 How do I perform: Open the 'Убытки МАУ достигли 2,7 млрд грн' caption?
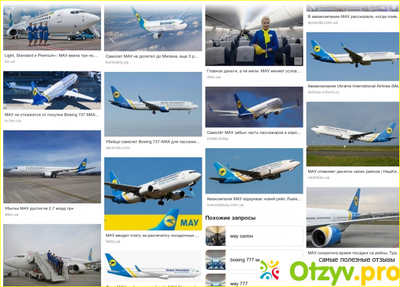(39, 208)
